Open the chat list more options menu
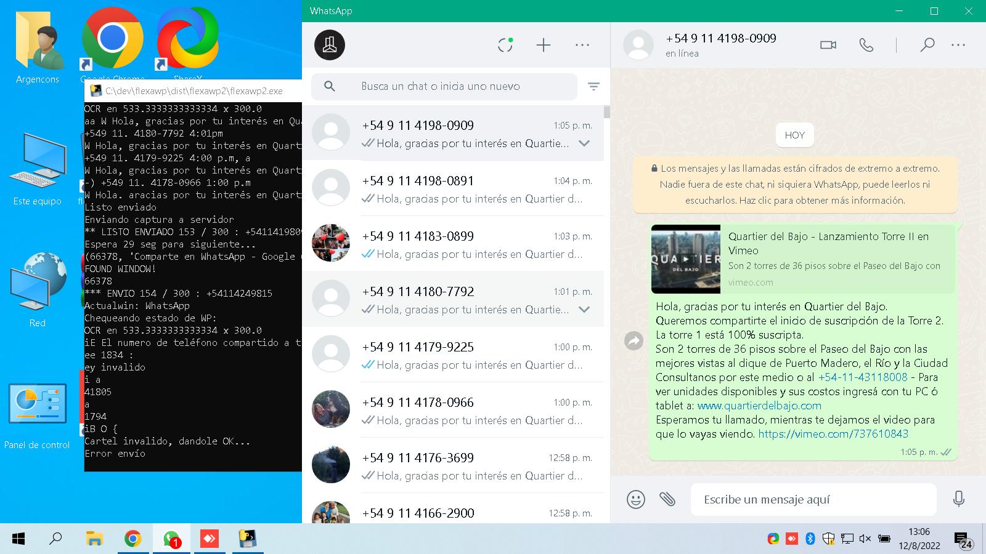The height and width of the screenshot is (554, 986). pyautogui.click(x=582, y=45)
